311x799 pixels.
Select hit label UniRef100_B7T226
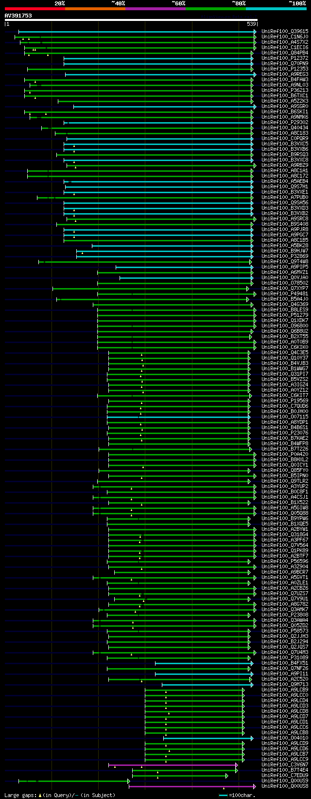[285, 449]
